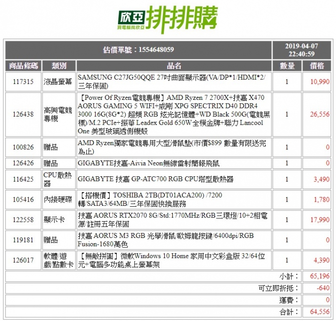The image size is (336, 321).
Task: Select product code 126438
Action: coord(23,114)
